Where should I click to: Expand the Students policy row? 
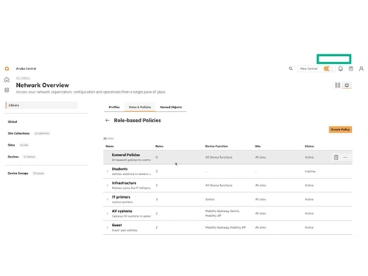[107, 171]
